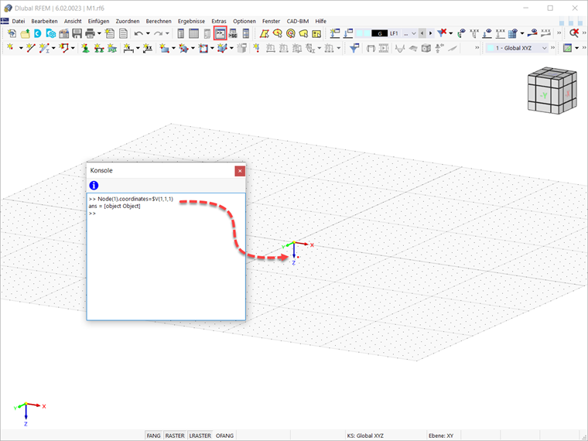
Task: Go to previous load case arrow
Action: (x=422, y=33)
